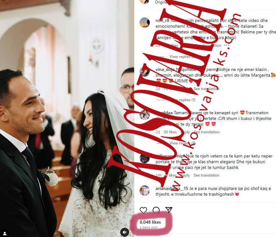Reply to the comment with 50 likes
The height and width of the screenshot is (237, 276).
pos(185,132)
